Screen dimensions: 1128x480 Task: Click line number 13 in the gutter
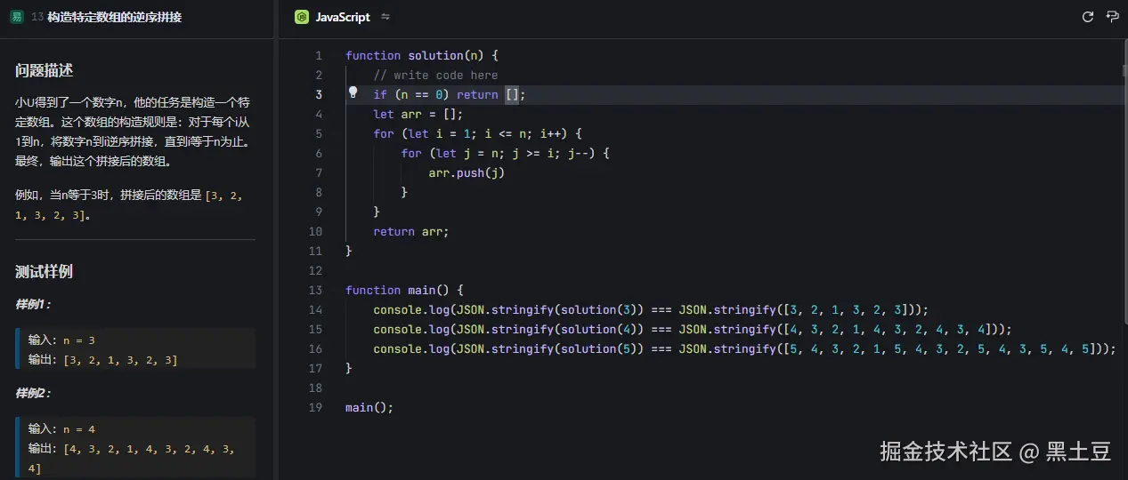click(x=316, y=291)
